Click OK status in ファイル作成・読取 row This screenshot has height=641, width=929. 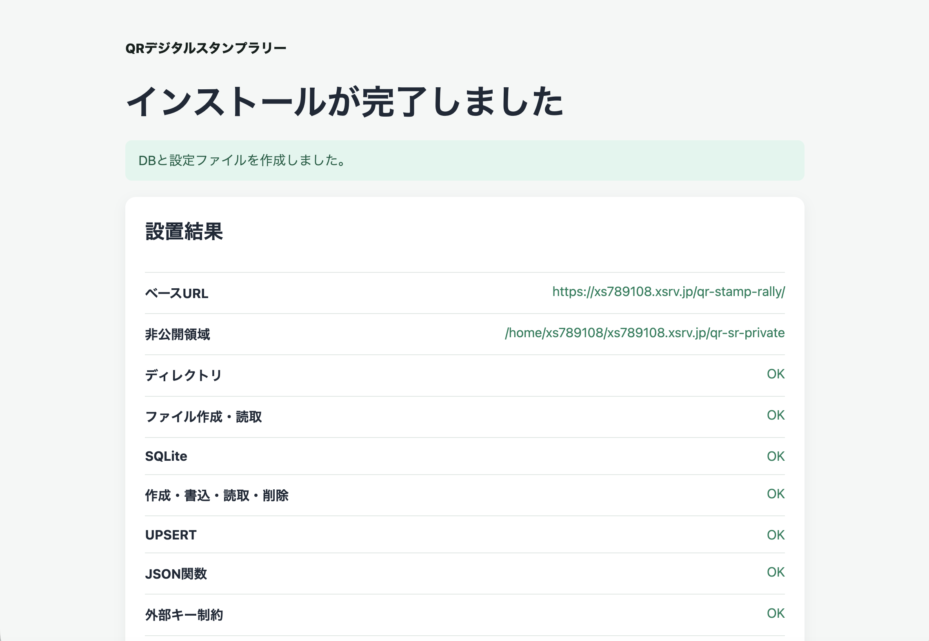coord(776,415)
